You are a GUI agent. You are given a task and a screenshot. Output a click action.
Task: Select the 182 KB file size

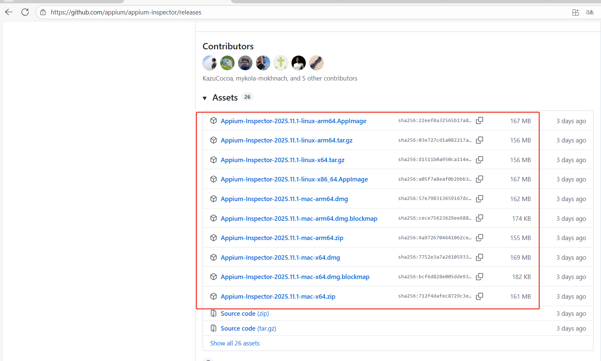(x=521, y=277)
